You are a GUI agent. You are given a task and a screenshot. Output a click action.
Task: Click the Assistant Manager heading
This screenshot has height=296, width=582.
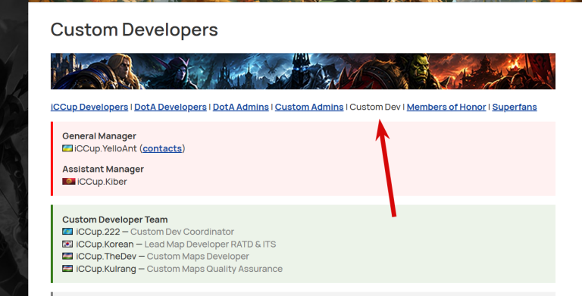103,169
